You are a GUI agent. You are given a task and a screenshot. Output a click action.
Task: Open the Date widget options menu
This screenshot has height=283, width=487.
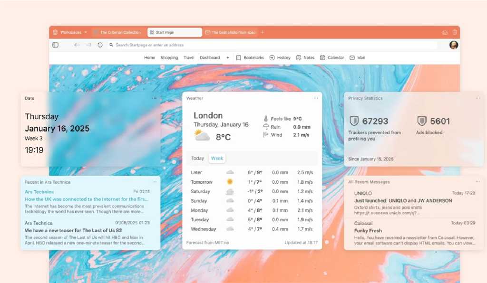click(154, 98)
